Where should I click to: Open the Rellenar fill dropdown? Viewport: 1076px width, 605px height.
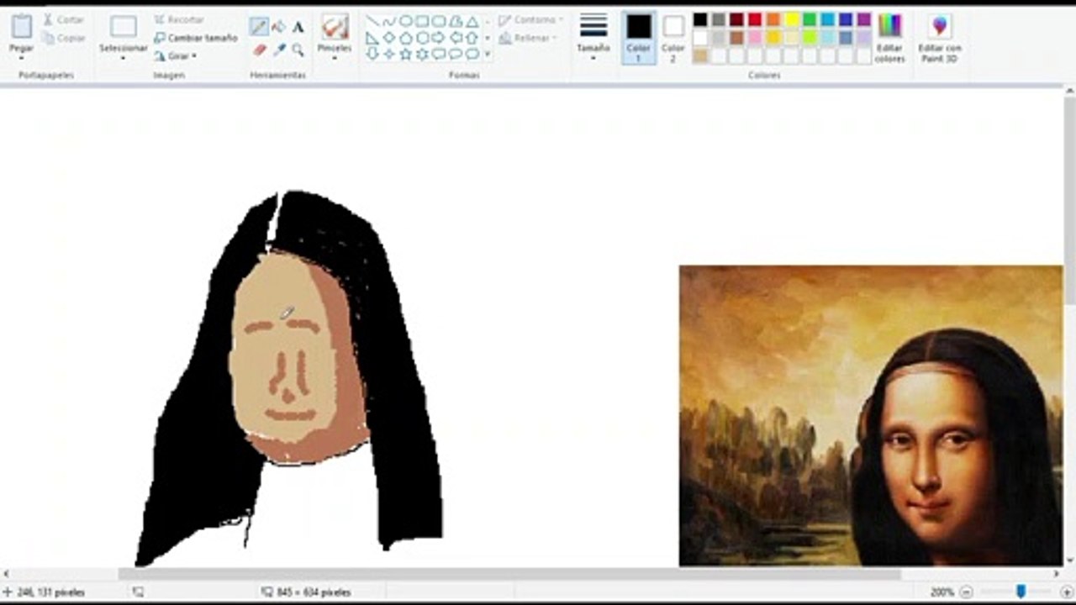click(x=526, y=38)
